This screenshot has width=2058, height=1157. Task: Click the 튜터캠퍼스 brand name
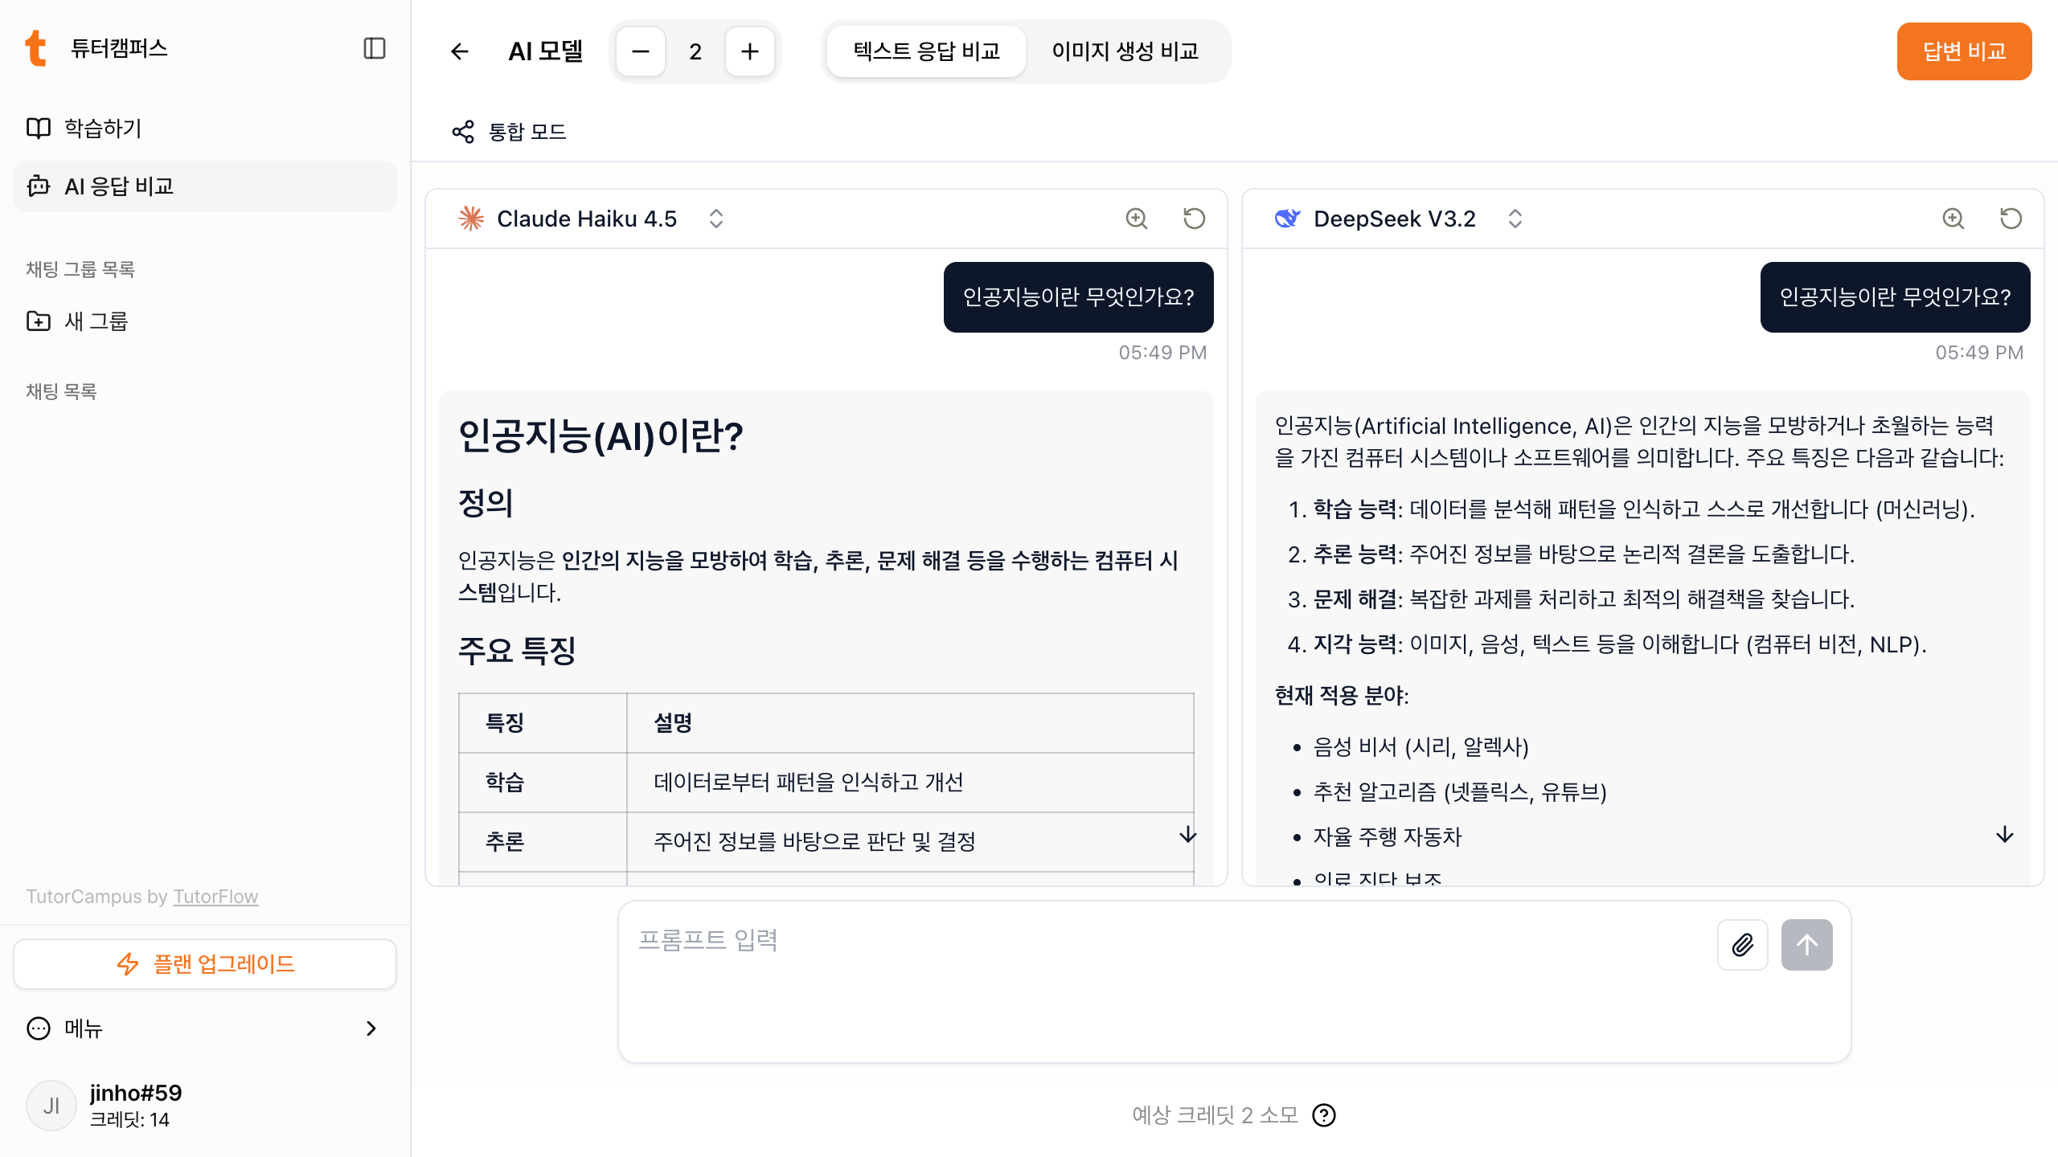119,48
